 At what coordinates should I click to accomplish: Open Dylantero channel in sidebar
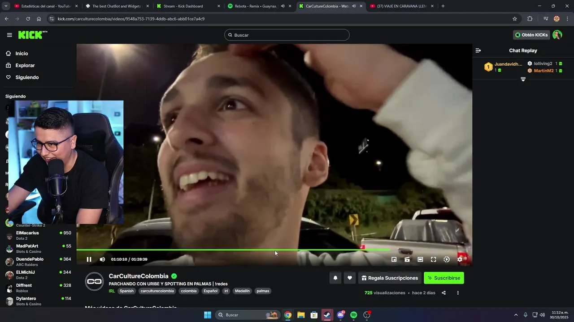pos(38,301)
